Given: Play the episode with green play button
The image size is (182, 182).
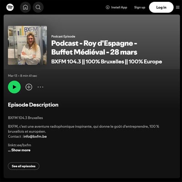Looking at the screenshot, I should pos(14,87).
